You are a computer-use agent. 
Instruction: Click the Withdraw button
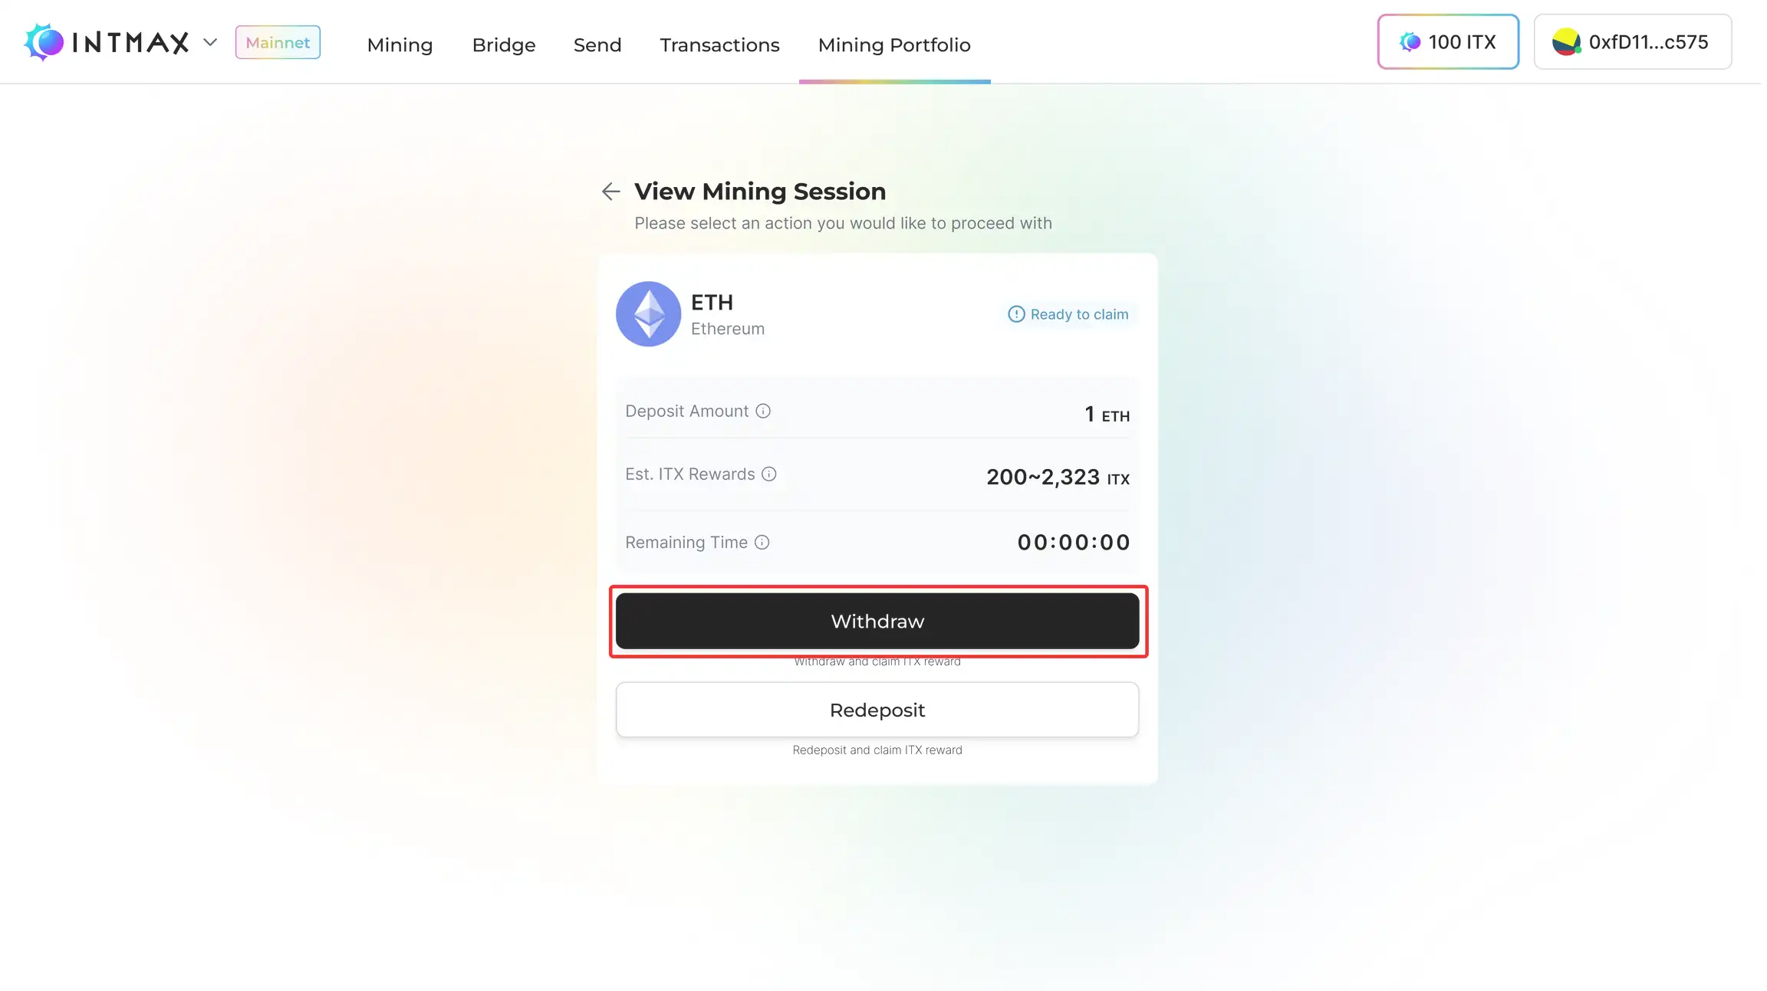pyautogui.click(x=877, y=621)
